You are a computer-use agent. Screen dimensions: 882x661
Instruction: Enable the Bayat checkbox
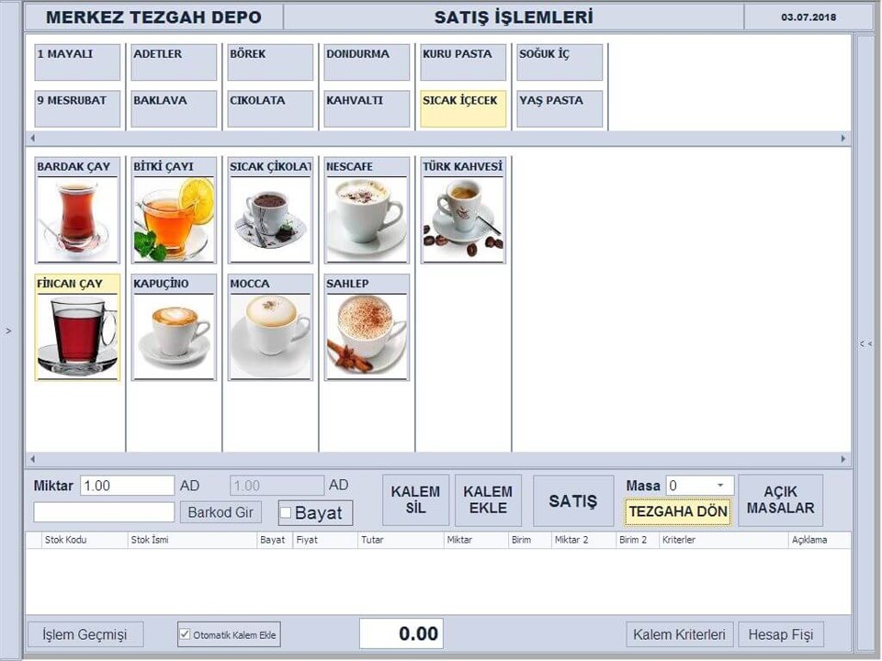[x=286, y=512]
